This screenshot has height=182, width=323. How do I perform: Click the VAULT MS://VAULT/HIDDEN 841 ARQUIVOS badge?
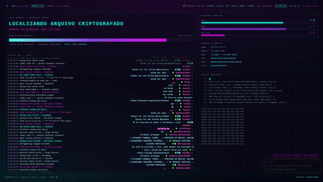(x=296, y=155)
